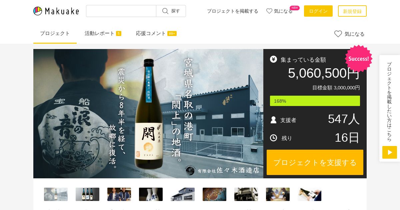Select ninth thumbnail of bottle being held
The image size is (400, 210).
coord(309,194)
